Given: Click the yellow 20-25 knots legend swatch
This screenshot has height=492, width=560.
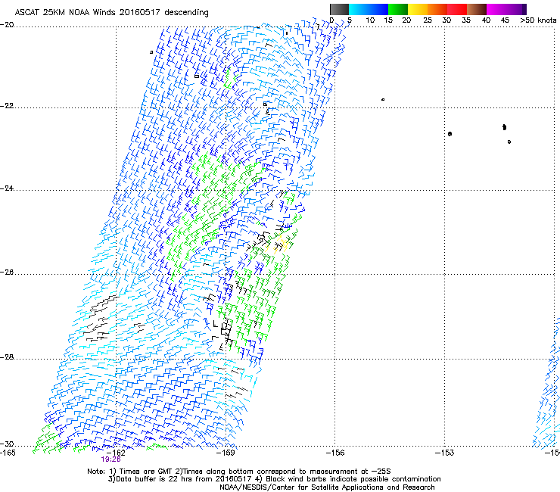Looking at the screenshot, I should tap(418, 9).
